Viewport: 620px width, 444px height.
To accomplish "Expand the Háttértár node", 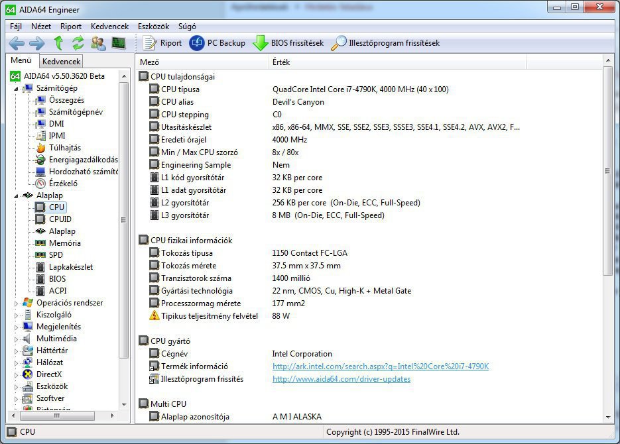I will pos(16,351).
